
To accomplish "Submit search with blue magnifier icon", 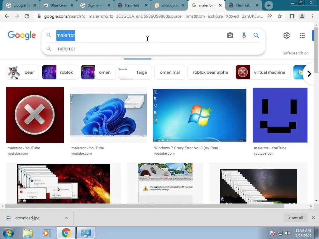I will pos(256,35).
